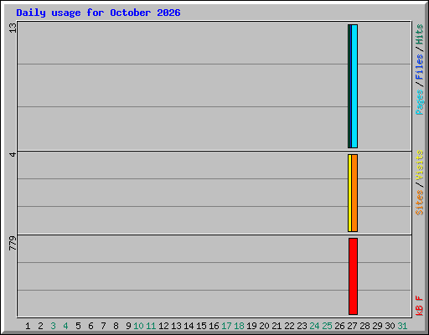Click green day label '3' on the x-axis
429x335 pixels.
point(53,326)
